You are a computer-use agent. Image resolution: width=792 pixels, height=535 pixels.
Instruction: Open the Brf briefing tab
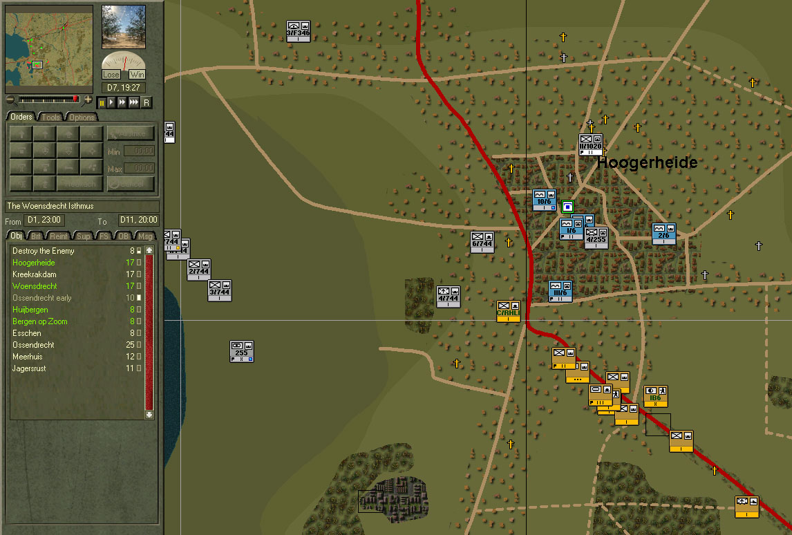tap(35, 236)
